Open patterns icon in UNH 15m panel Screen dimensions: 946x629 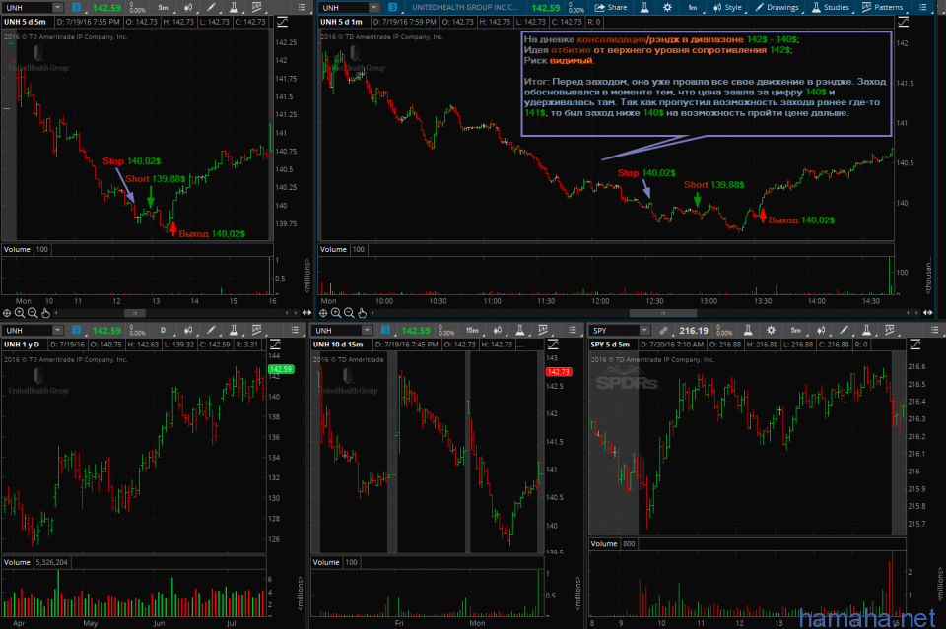coord(543,330)
